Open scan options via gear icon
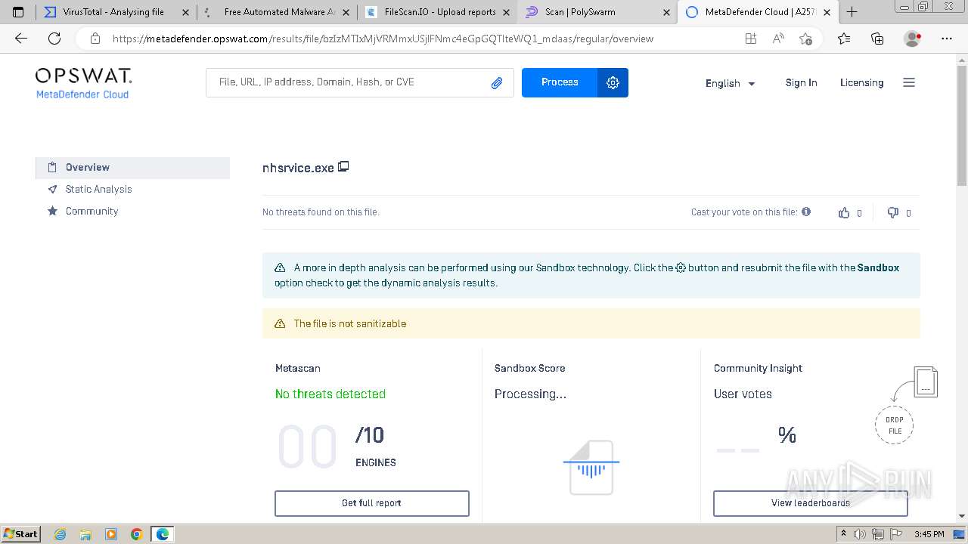 (x=613, y=82)
